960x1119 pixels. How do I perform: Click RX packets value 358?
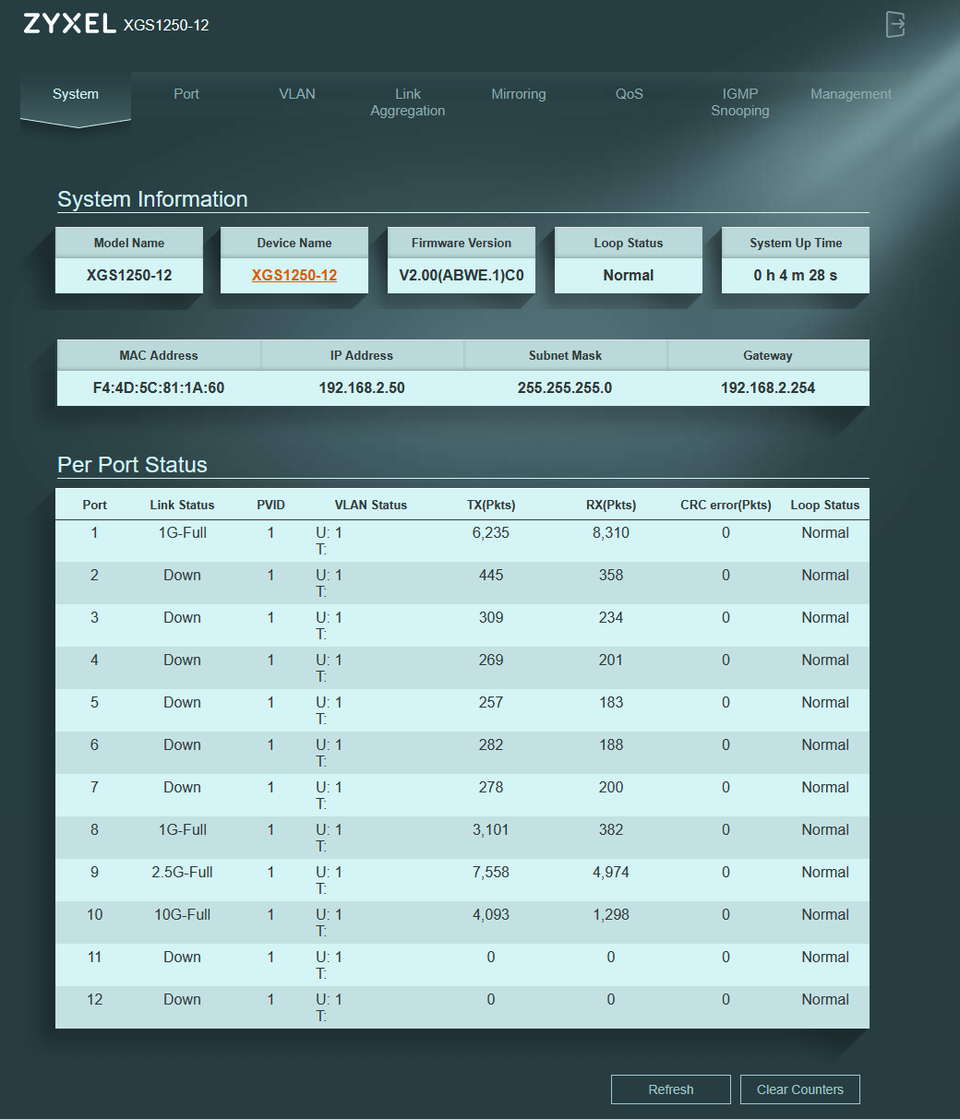[x=611, y=575]
